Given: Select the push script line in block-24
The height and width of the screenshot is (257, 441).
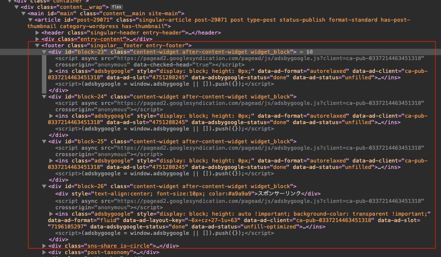Looking at the screenshot, I should (x=165, y=129).
